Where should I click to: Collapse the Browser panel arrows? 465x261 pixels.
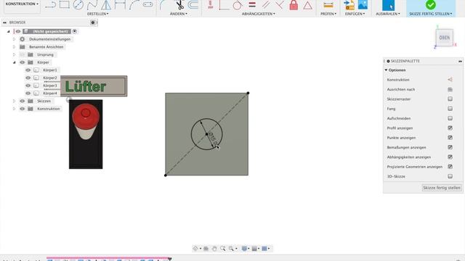click(x=5, y=22)
